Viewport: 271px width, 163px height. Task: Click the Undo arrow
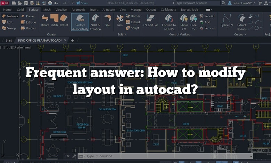(56, 3)
